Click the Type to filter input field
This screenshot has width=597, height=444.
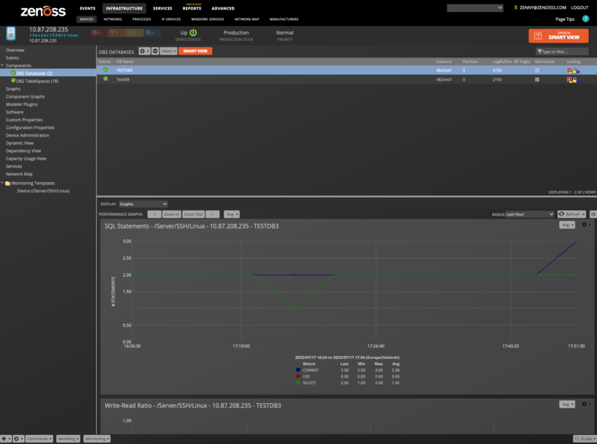click(562, 51)
